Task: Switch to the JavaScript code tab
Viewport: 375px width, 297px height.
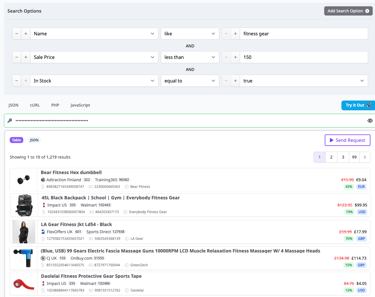Action: point(80,105)
